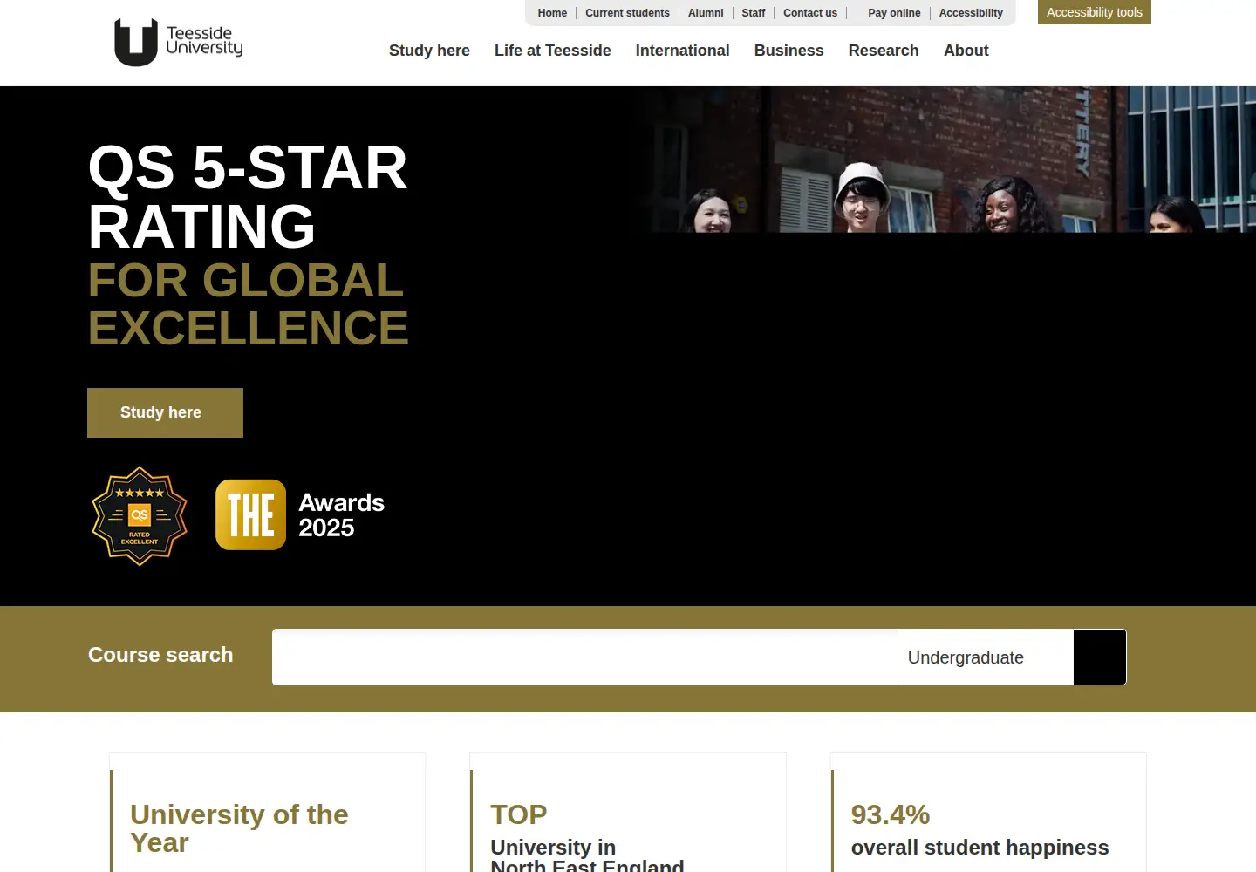Click the Pay online link
Screen dimensions: 1256x872
pos(894,13)
